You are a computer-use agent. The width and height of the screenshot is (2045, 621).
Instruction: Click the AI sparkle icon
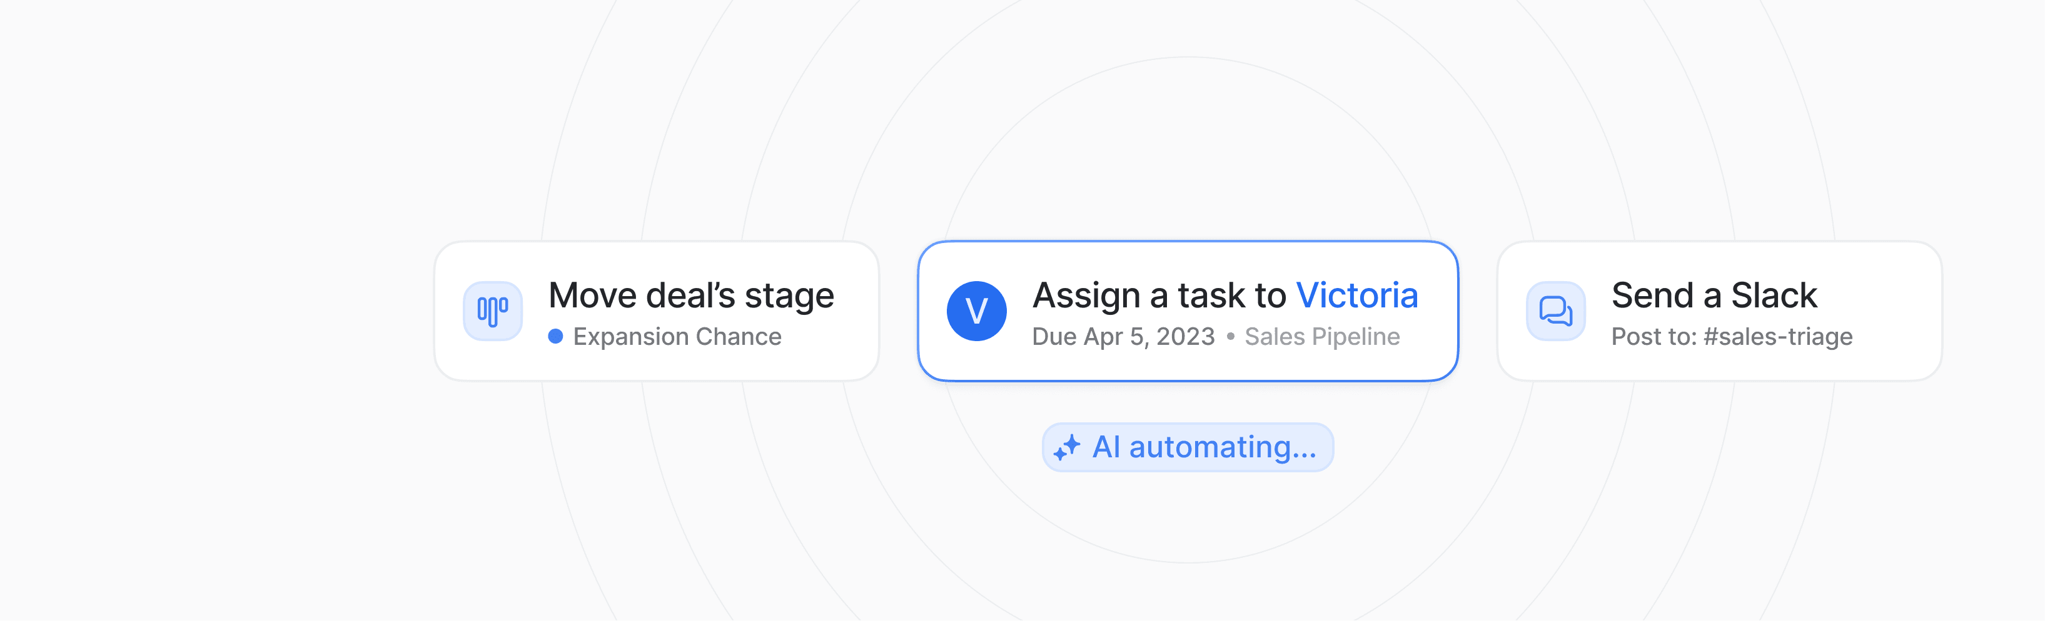(x=1067, y=447)
